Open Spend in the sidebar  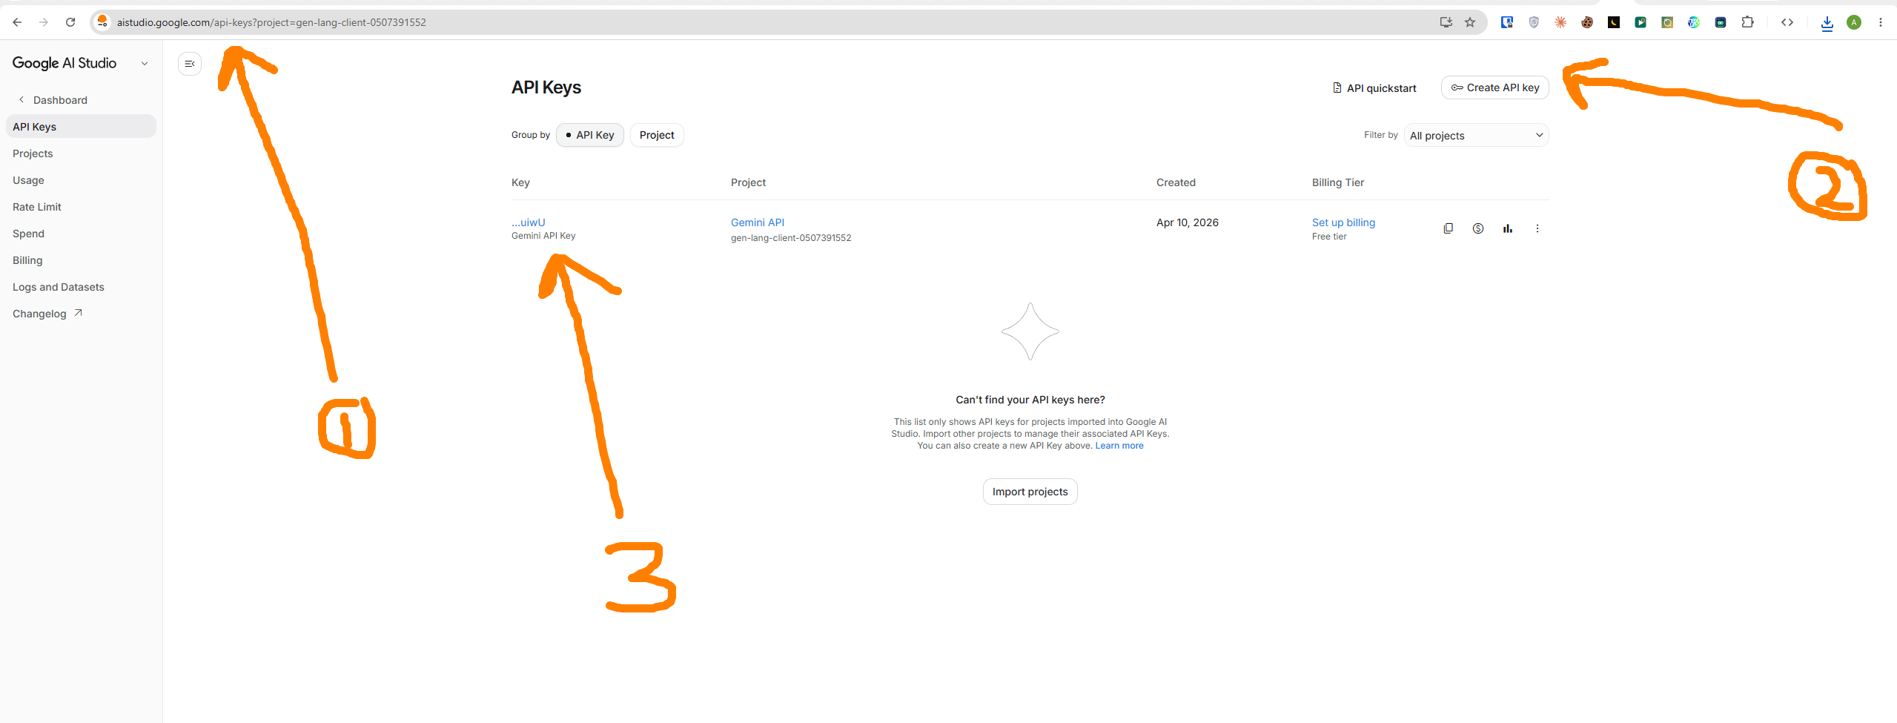pyautogui.click(x=28, y=234)
